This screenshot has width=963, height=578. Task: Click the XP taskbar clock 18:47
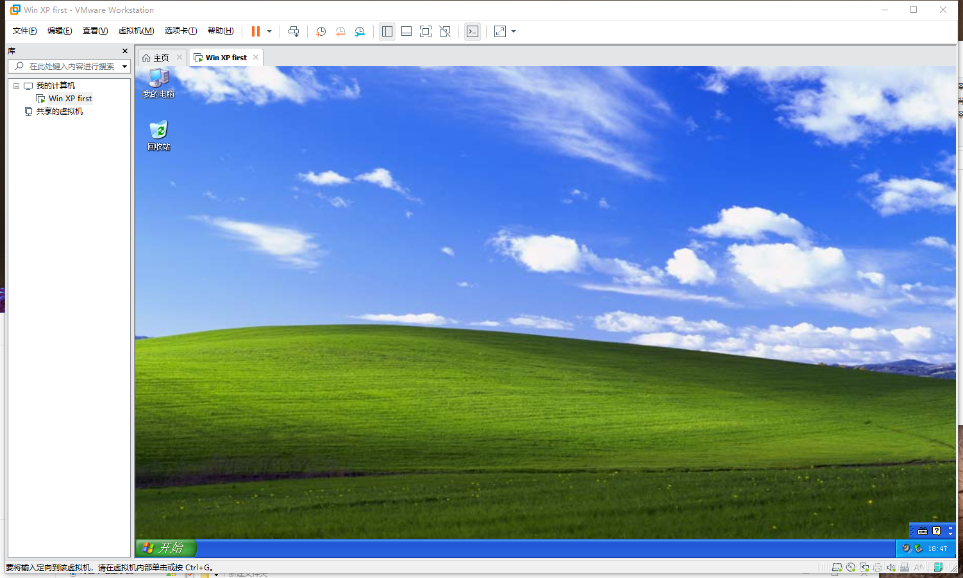(x=937, y=549)
